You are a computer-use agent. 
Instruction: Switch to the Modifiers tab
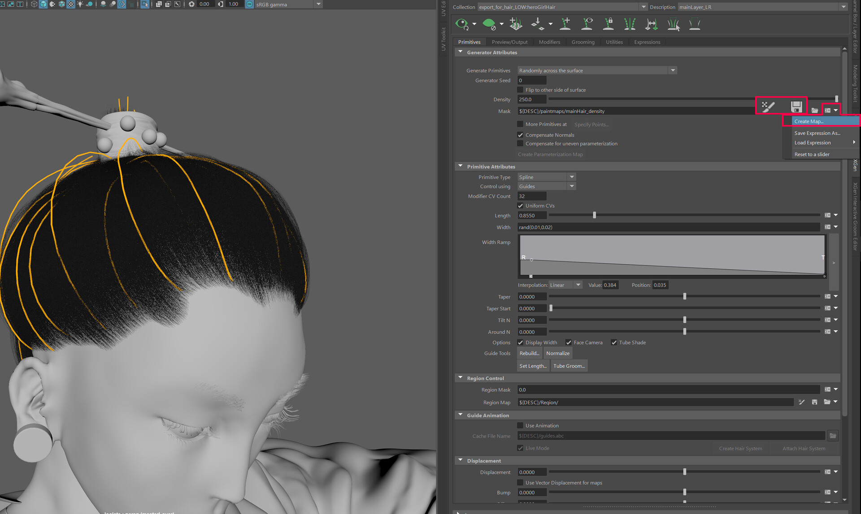tap(549, 42)
